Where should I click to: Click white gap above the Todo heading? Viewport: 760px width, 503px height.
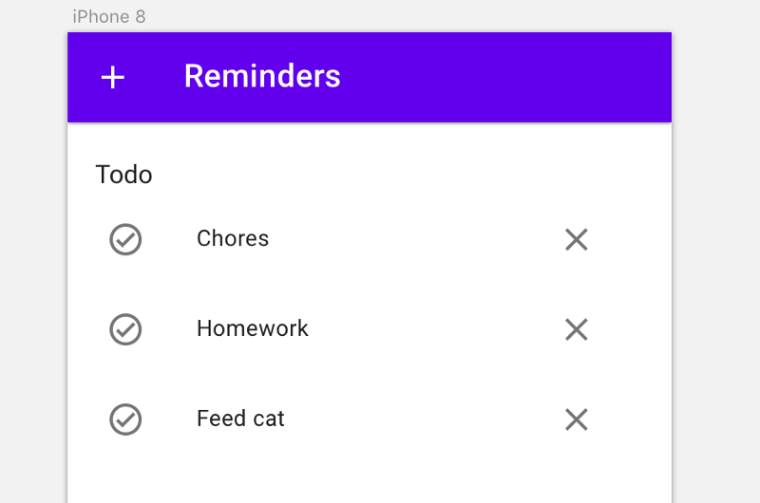[370, 141]
